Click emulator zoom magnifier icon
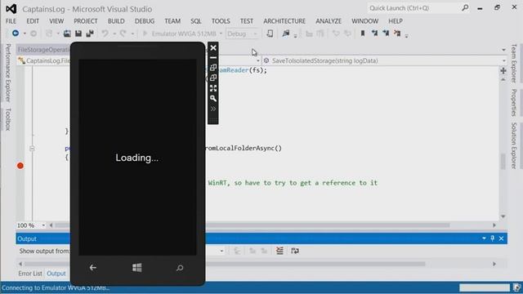The image size is (523, 294). 213,98
